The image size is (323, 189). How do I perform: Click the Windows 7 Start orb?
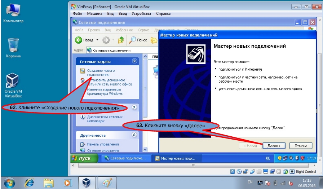click(9, 183)
